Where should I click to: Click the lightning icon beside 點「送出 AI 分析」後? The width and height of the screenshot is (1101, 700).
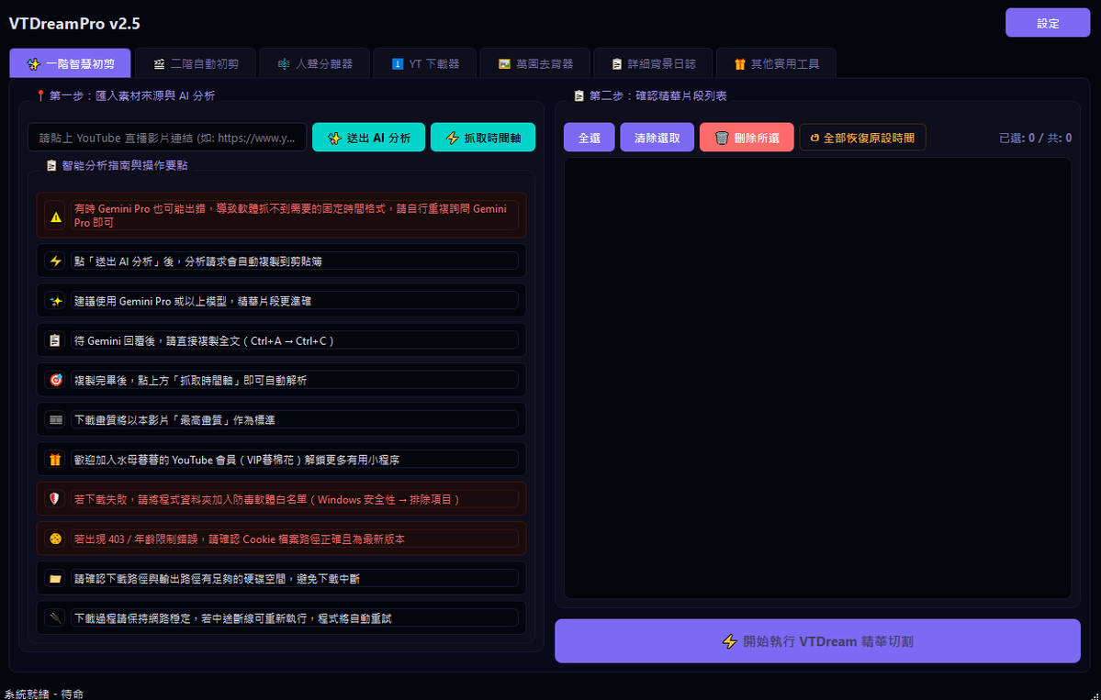[x=55, y=261]
